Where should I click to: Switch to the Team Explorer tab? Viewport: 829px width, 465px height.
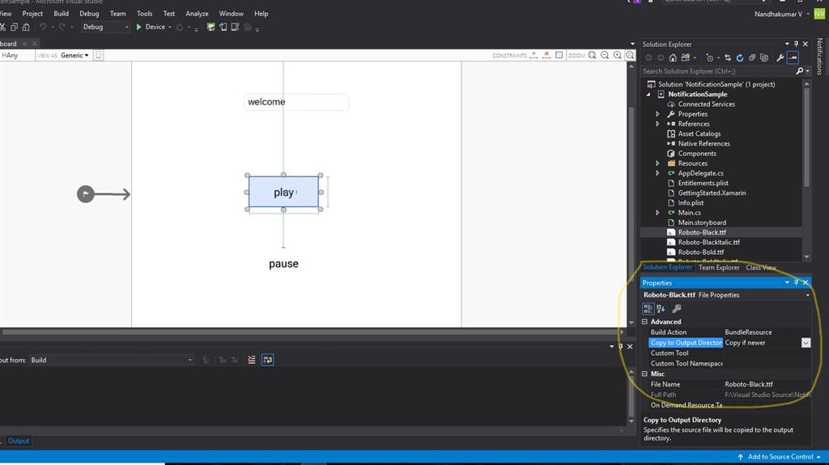click(x=718, y=268)
